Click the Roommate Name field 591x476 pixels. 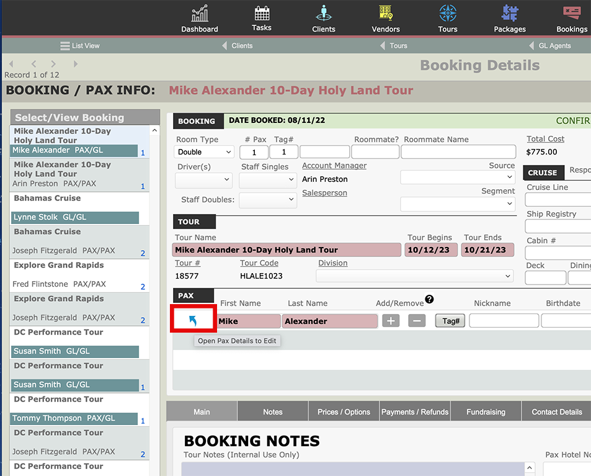pos(458,152)
